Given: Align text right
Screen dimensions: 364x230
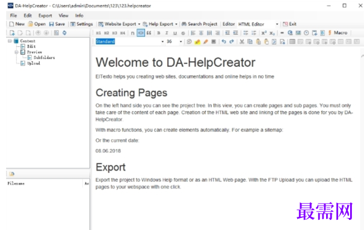Looking at the screenshot, I should [217, 33].
